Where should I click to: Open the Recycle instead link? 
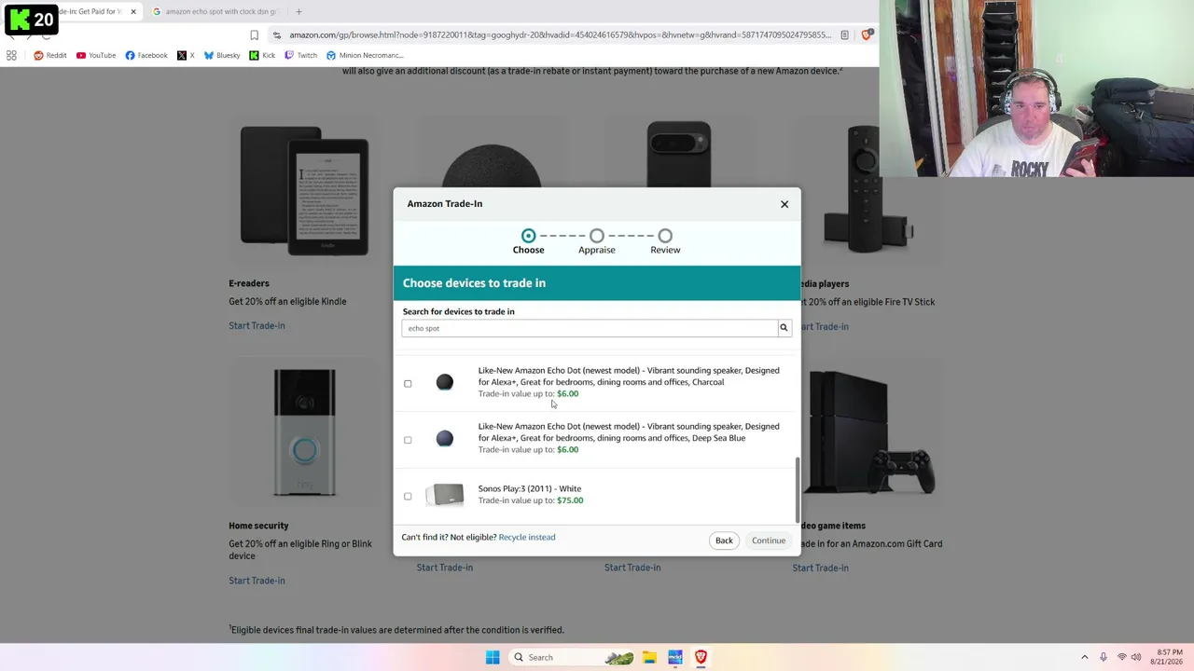[527, 537]
